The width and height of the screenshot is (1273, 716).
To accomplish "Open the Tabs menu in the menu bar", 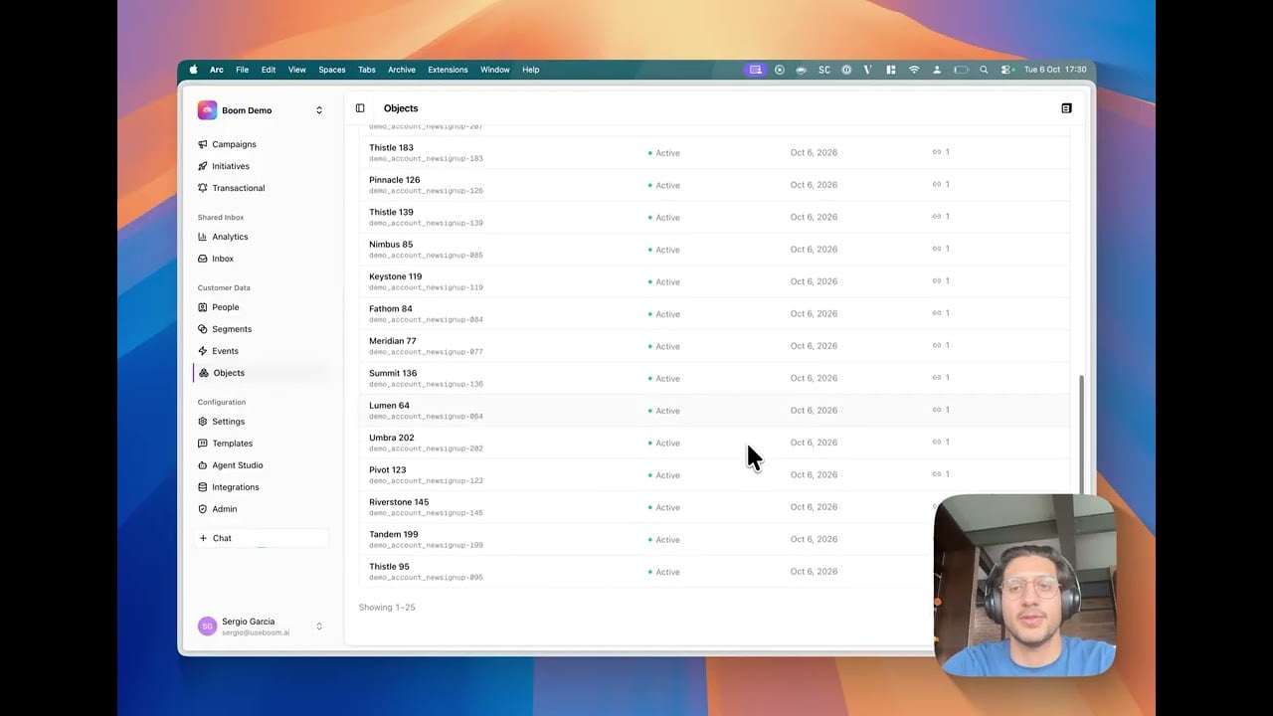I will point(367,70).
